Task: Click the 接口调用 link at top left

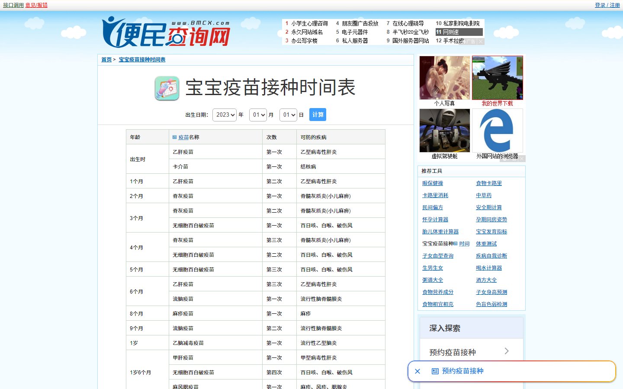Action: point(13,5)
